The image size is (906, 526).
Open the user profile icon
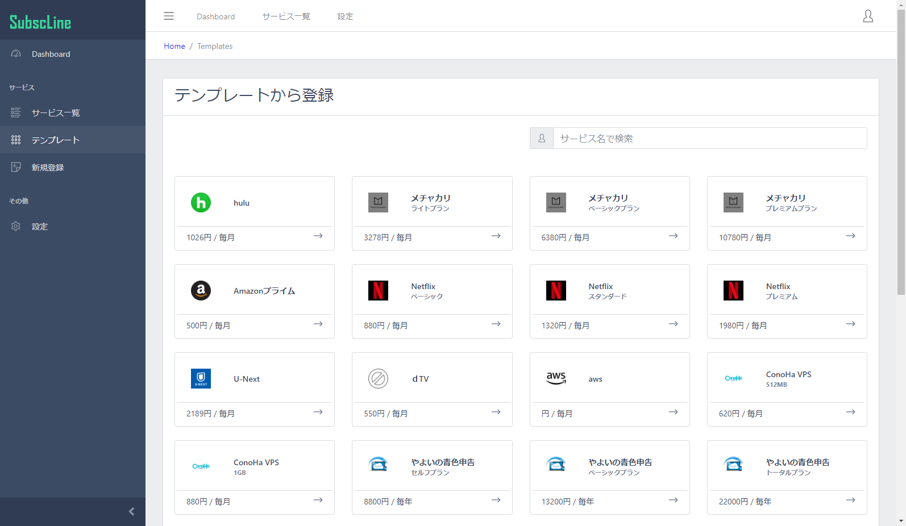click(x=868, y=16)
